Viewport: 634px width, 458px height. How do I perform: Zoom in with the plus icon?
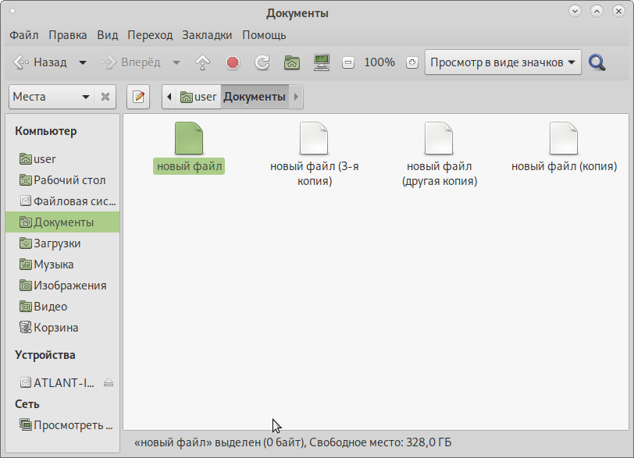click(412, 62)
